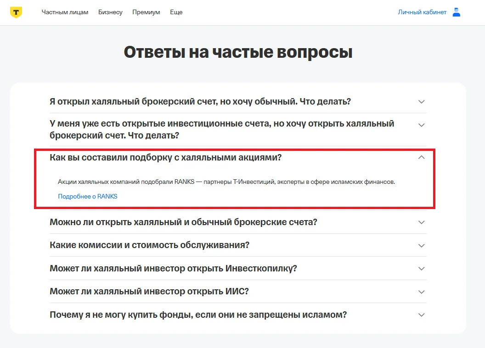The width and height of the screenshot is (485, 348).
Task: Click the user profile avatar icon
Action: coord(456,12)
